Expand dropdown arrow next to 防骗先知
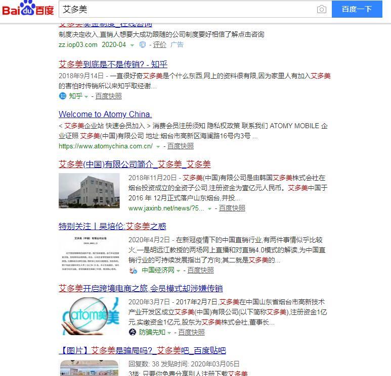The height and width of the screenshot is (376, 391). [x=169, y=333]
